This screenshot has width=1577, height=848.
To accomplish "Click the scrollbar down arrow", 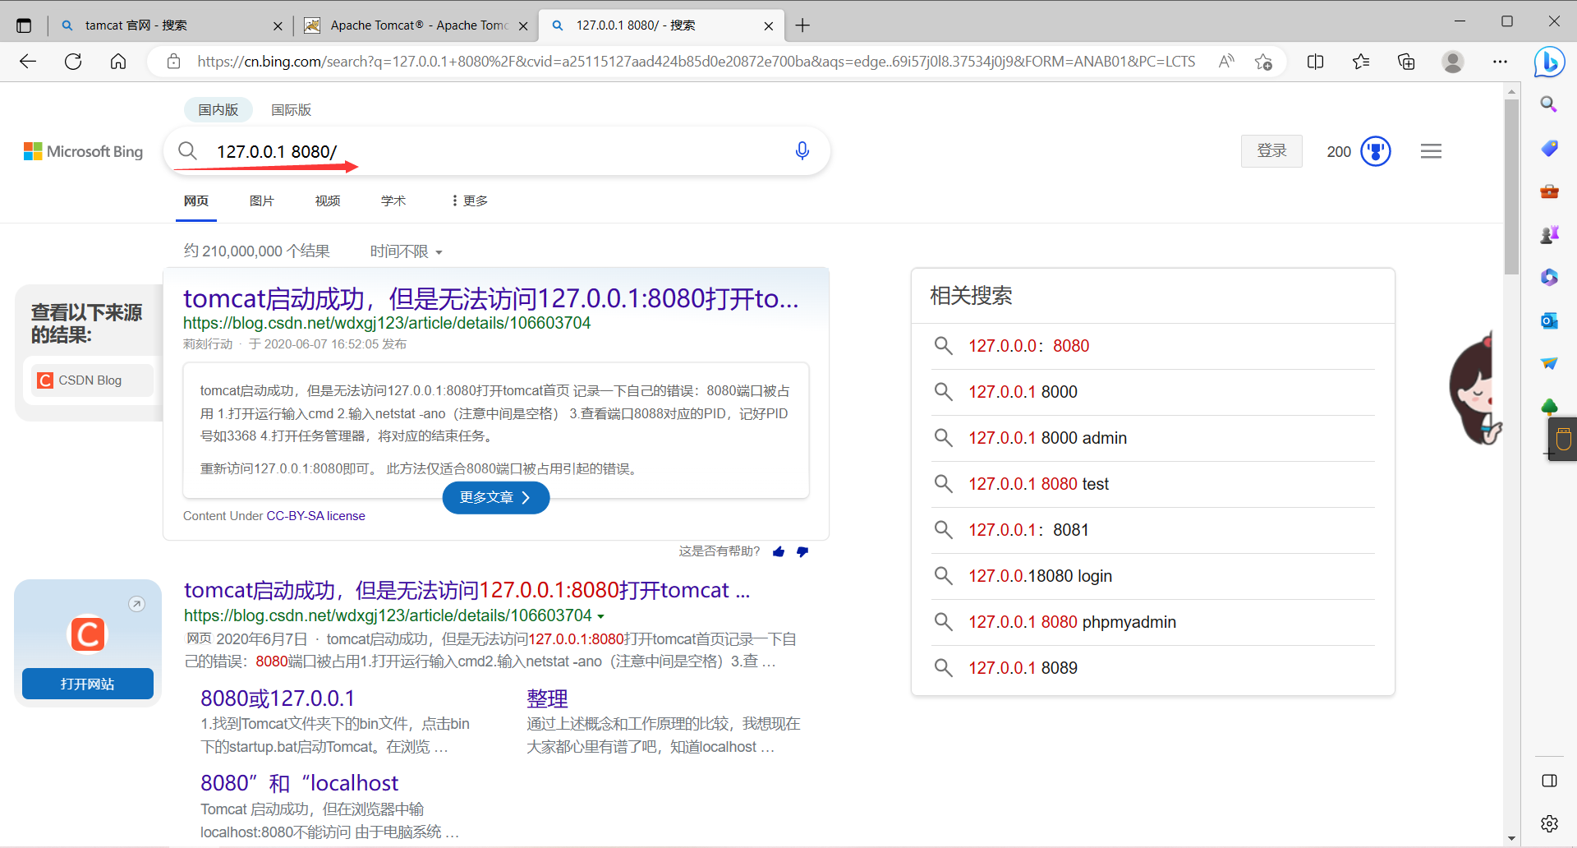I will (x=1511, y=838).
